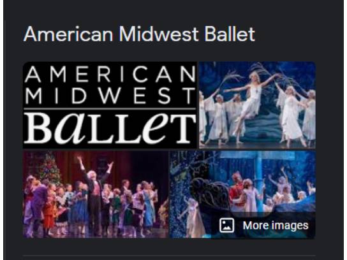The width and height of the screenshot is (347, 260).
Task: Select the lead dancer with outstretched arms
Action: (x=251, y=104)
